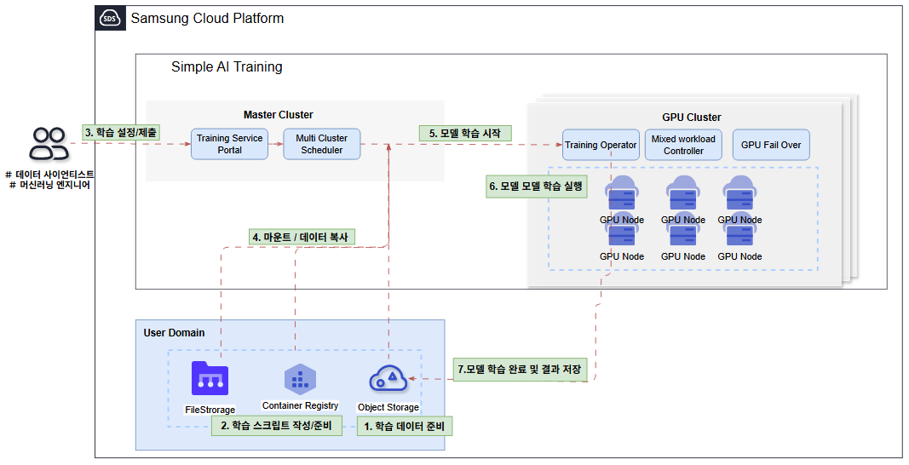Select the Container Registry hexagon icon
The image size is (909, 465).
(x=300, y=380)
